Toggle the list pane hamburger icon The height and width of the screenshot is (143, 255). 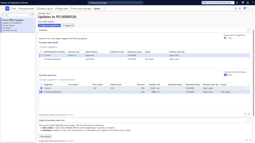click(x=7, y=8)
